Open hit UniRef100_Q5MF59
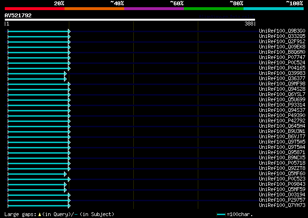Viewport: 308px width, 218px height. click(x=282, y=190)
